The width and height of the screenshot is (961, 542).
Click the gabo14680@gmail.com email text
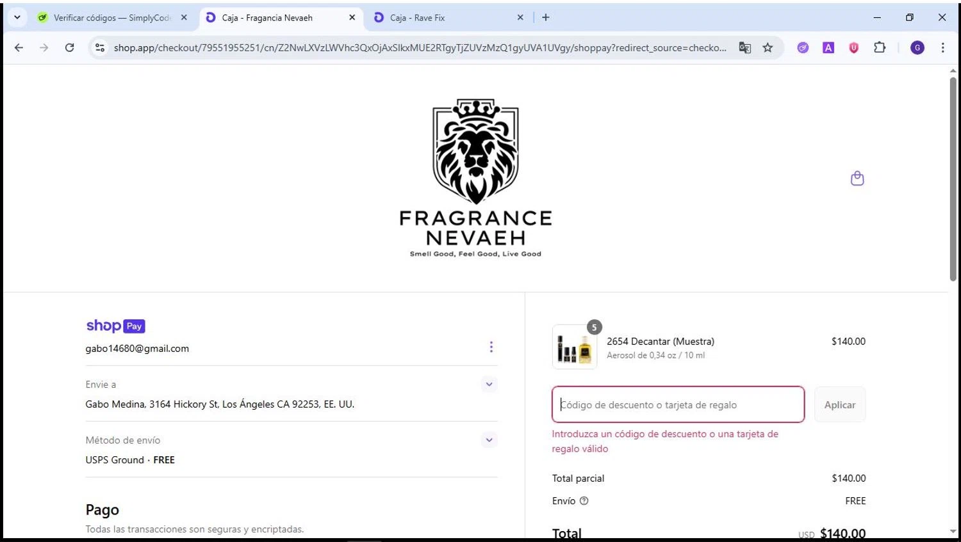pyautogui.click(x=137, y=349)
